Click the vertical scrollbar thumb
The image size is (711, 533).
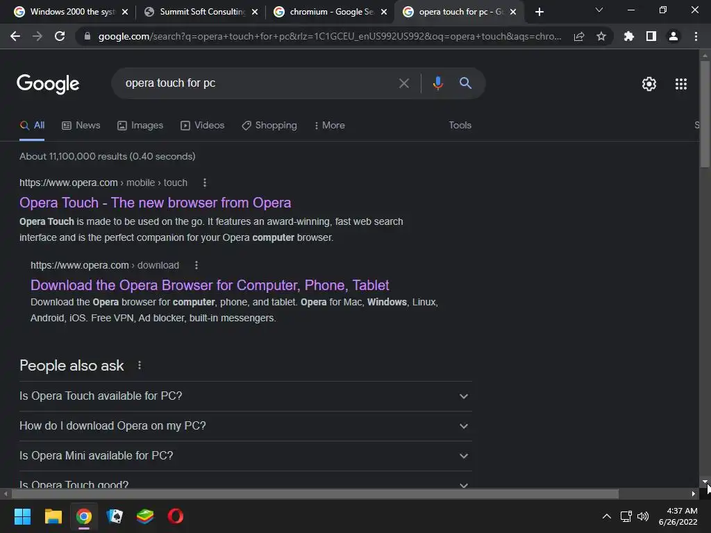coord(705,113)
